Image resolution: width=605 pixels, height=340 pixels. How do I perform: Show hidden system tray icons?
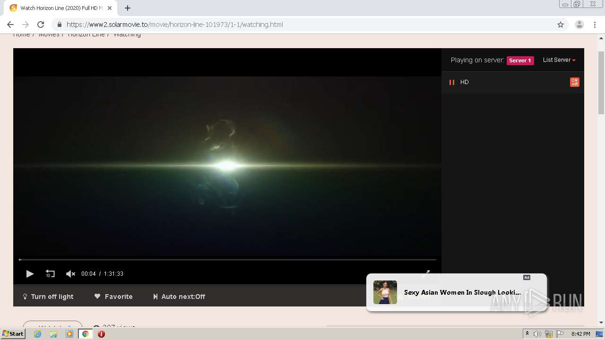tap(527, 334)
